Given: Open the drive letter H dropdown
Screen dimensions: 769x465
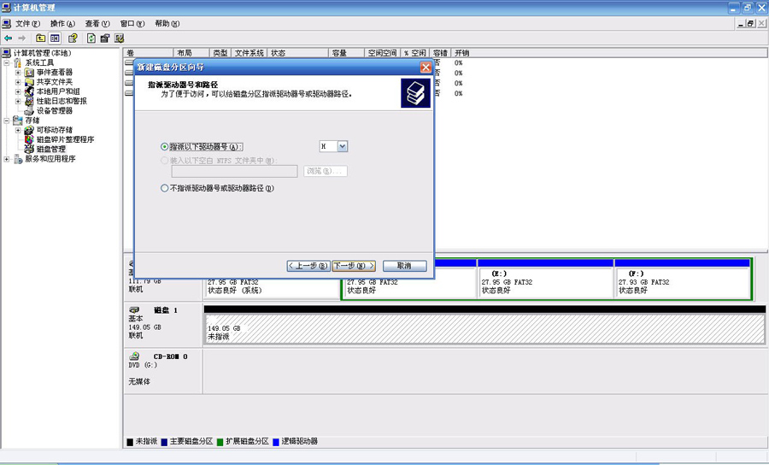Looking at the screenshot, I should pyautogui.click(x=343, y=147).
